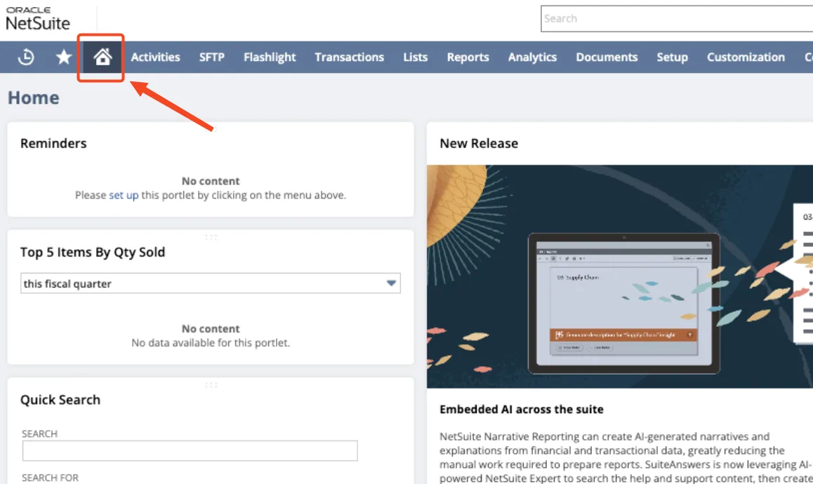This screenshot has height=484, width=813.
Task: Open the Activities menu
Action: click(x=155, y=57)
